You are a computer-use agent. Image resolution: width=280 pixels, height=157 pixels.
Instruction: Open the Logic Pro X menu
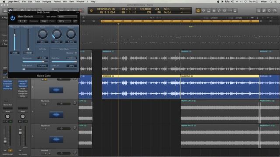[14, 2]
